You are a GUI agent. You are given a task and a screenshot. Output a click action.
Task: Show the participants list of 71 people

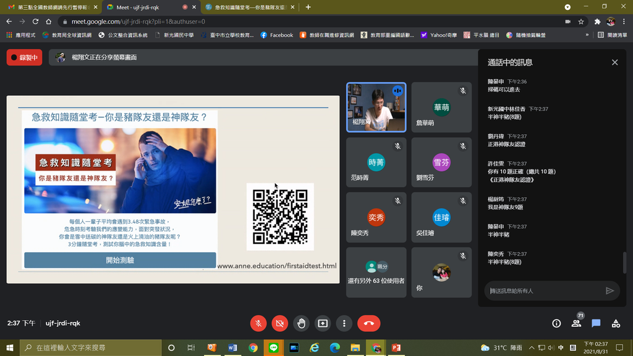point(577,323)
